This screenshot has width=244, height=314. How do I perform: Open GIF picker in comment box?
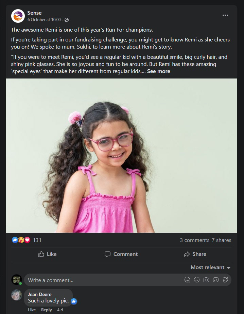[216, 280]
